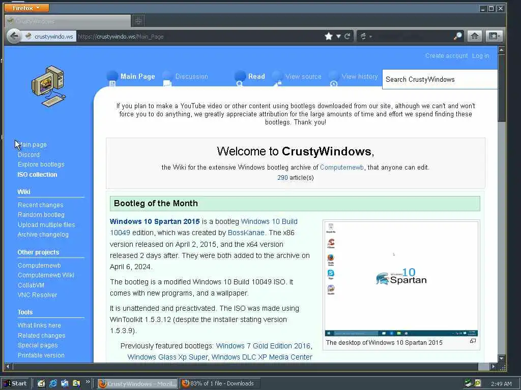Open the CollabVM sidebar link
Screen dimensions: 521x390
pyautogui.click(x=31, y=285)
